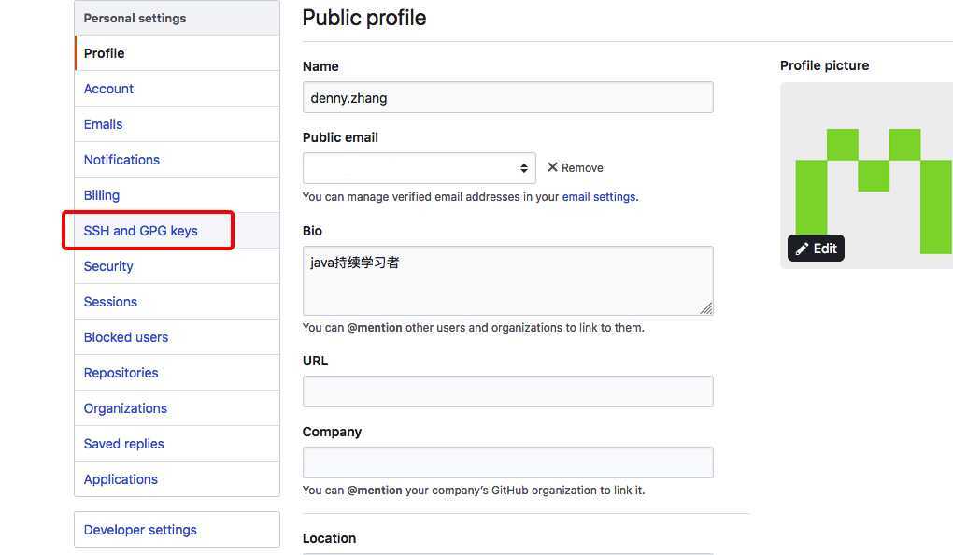953x555 pixels.
Task: Go to the Emails settings page
Action: coord(103,124)
